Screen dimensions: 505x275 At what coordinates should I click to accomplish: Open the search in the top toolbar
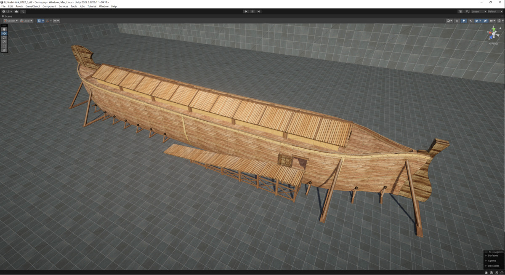pos(468,11)
